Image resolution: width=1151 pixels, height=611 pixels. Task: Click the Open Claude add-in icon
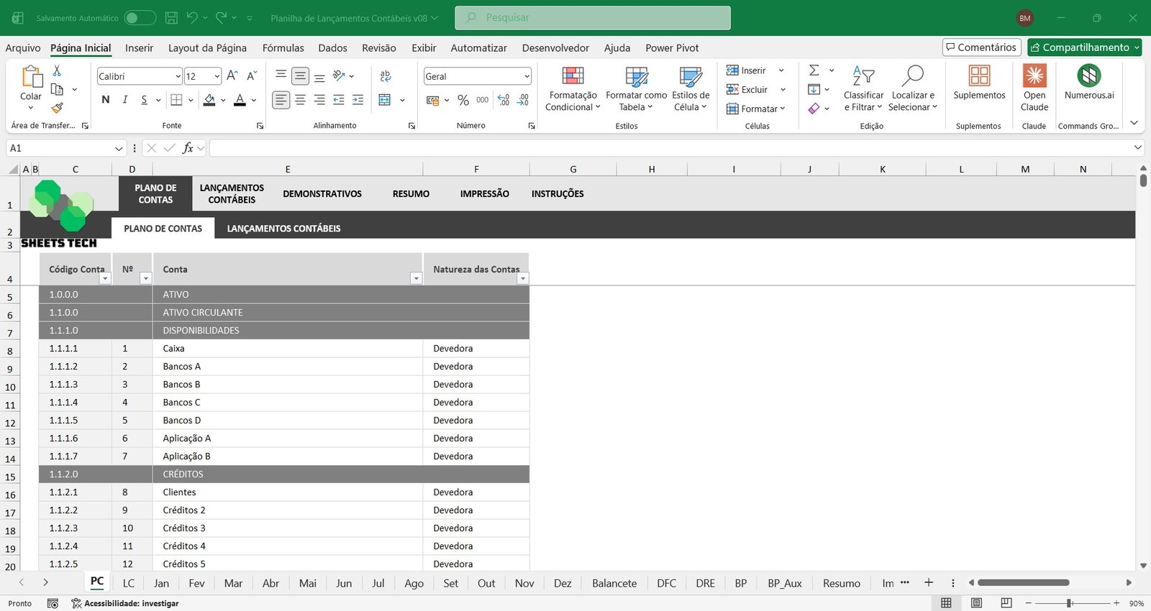tap(1034, 76)
